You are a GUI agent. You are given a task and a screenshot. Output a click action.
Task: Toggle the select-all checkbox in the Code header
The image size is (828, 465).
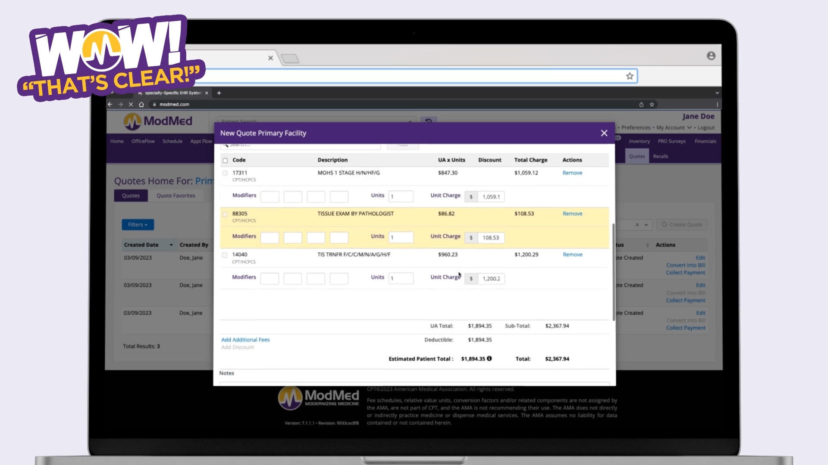tap(225, 160)
